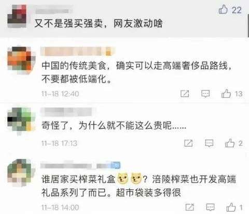Viewport: 249px width, 214px height.
Task: Select the comment 又不是强买强卖，网友激动啥
Action: click(99, 23)
